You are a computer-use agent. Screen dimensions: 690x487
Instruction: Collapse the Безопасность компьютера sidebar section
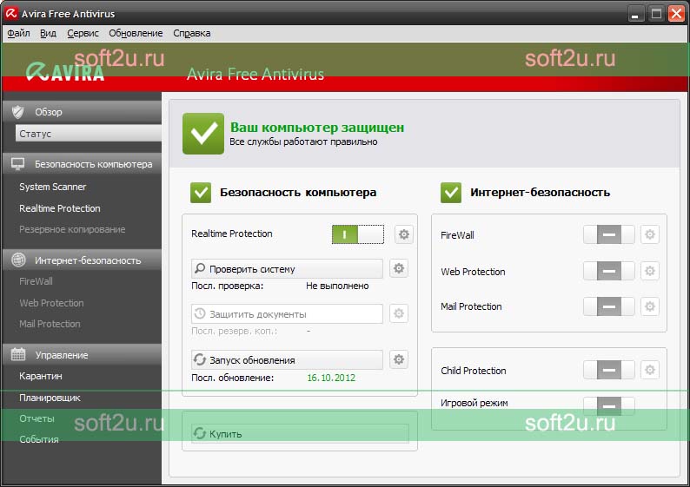tap(82, 164)
